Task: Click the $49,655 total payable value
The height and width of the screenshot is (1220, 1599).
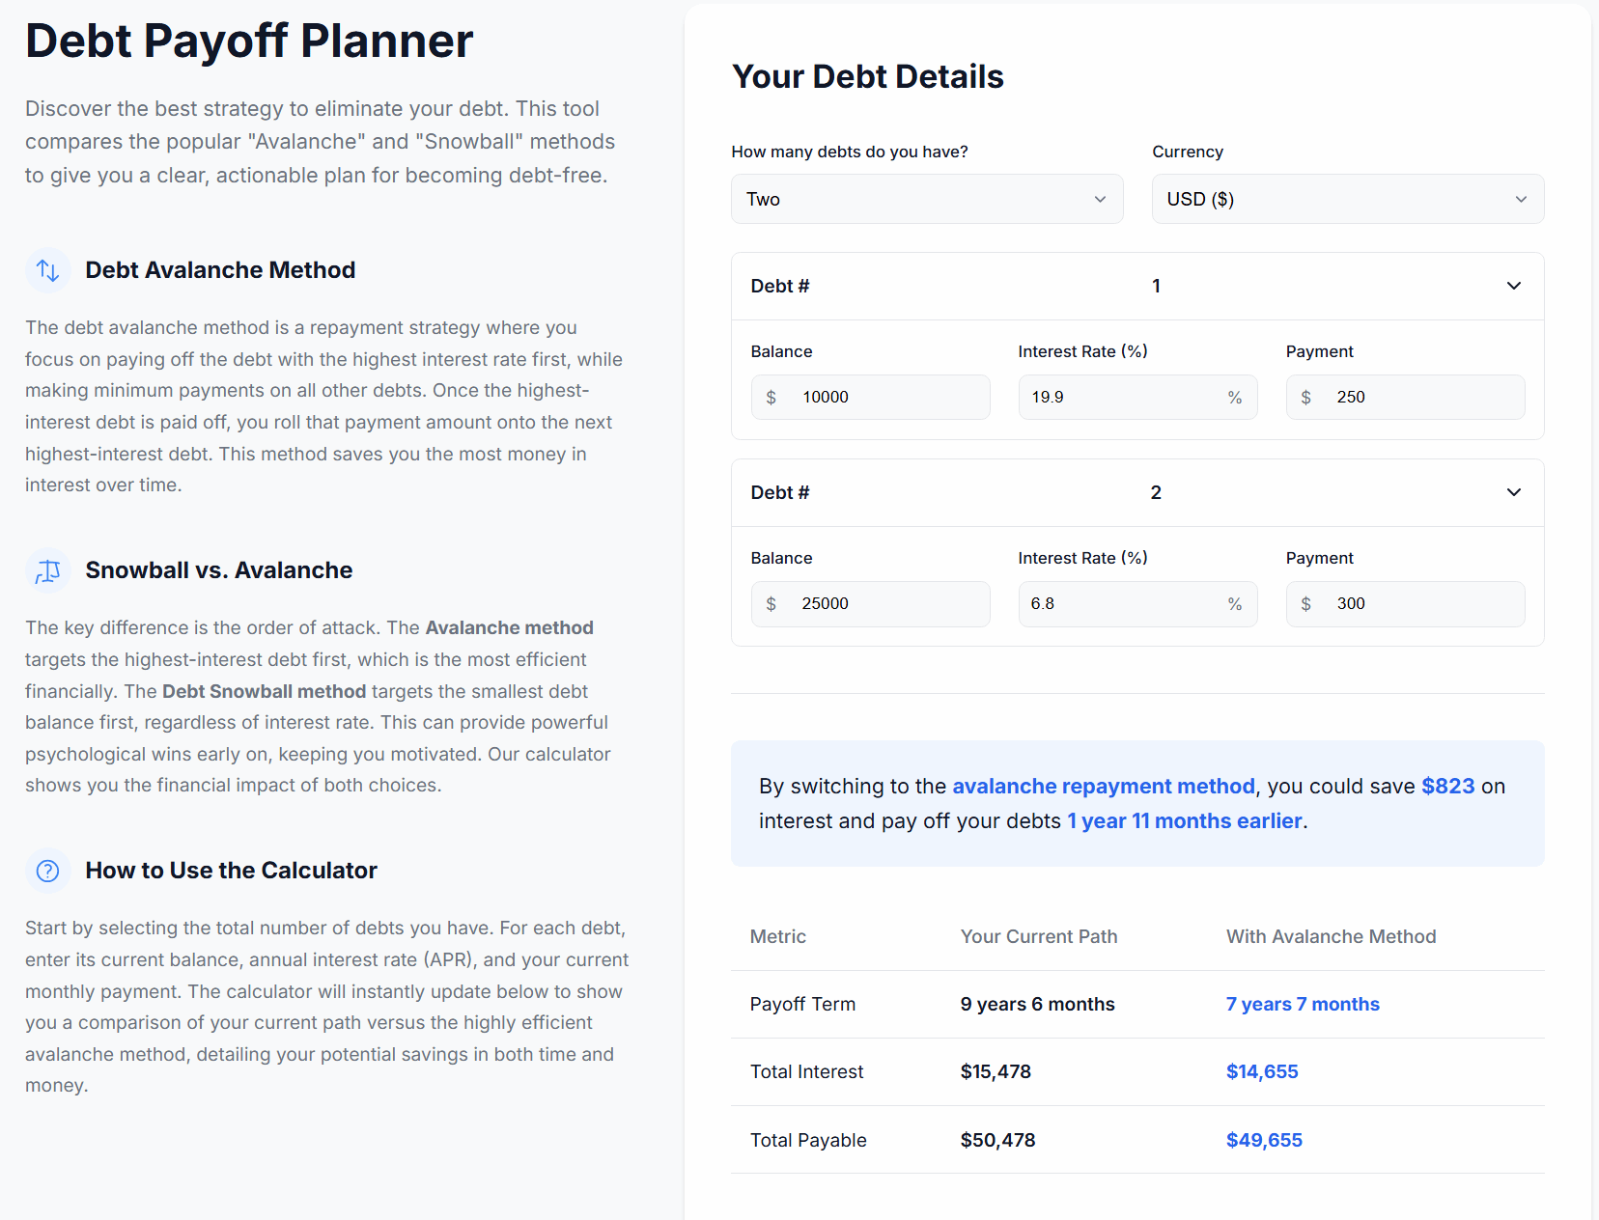Action: [x=1264, y=1140]
